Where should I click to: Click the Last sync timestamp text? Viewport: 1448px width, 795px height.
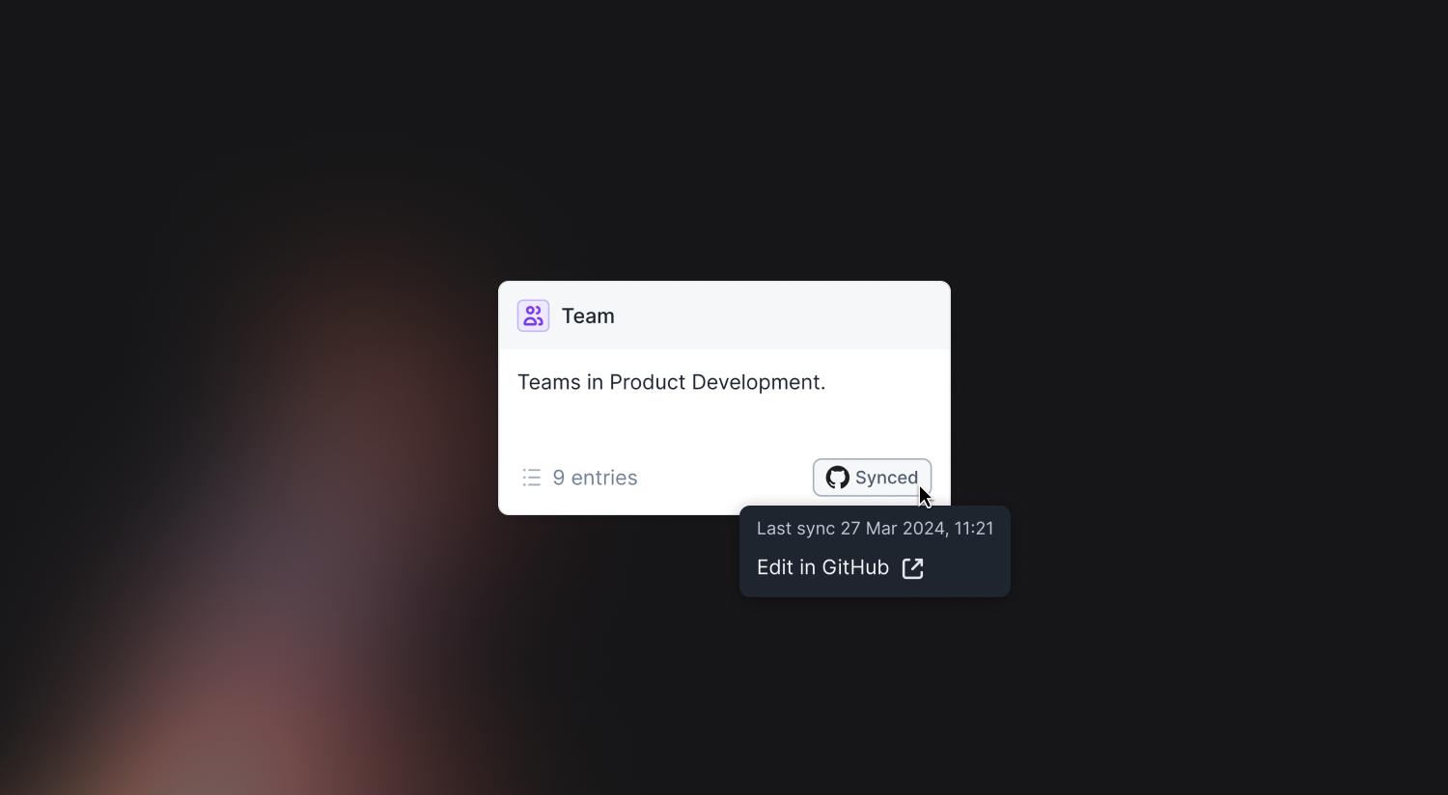875,529
